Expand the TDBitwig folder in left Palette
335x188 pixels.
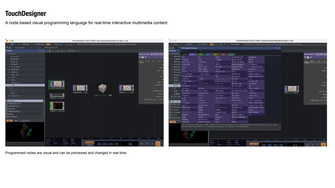tap(9, 72)
